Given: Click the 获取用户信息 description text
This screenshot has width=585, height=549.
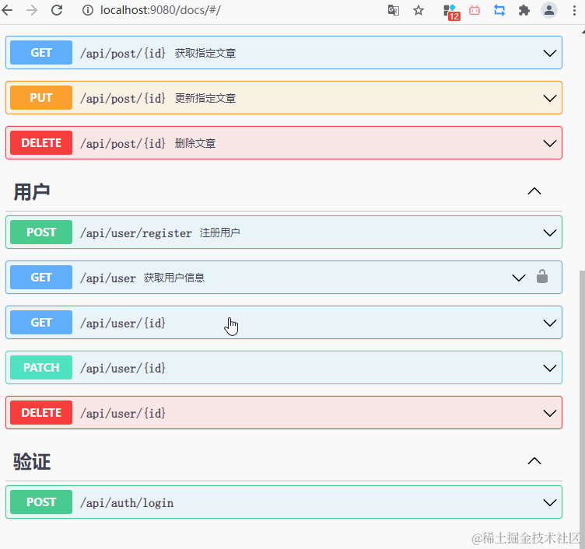Looking at the screenshot, I should (174, 278).
